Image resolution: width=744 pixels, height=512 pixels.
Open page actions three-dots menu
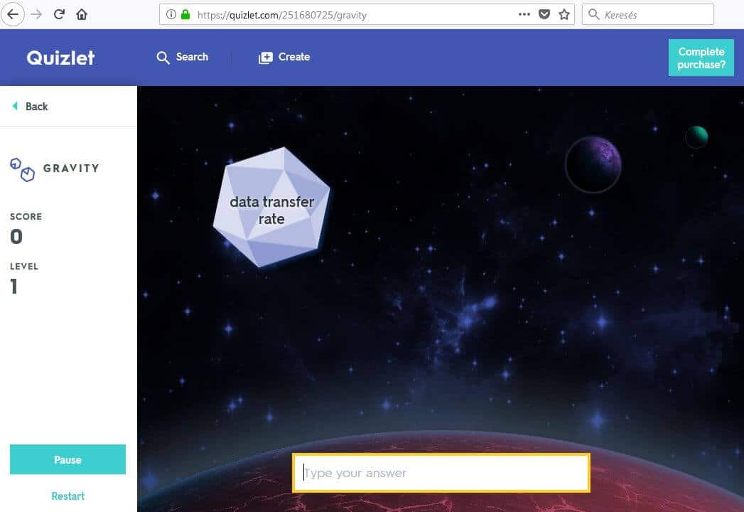pos(524,14)
